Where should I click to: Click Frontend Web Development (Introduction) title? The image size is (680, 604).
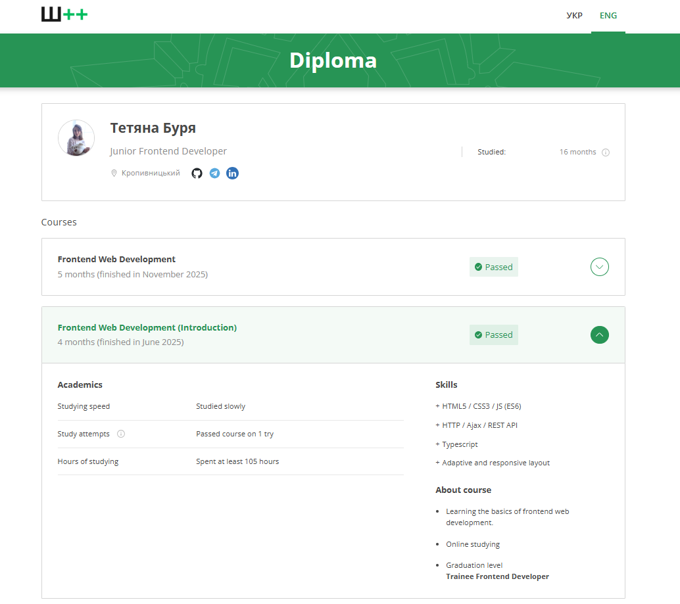click(x=147, y=327)
